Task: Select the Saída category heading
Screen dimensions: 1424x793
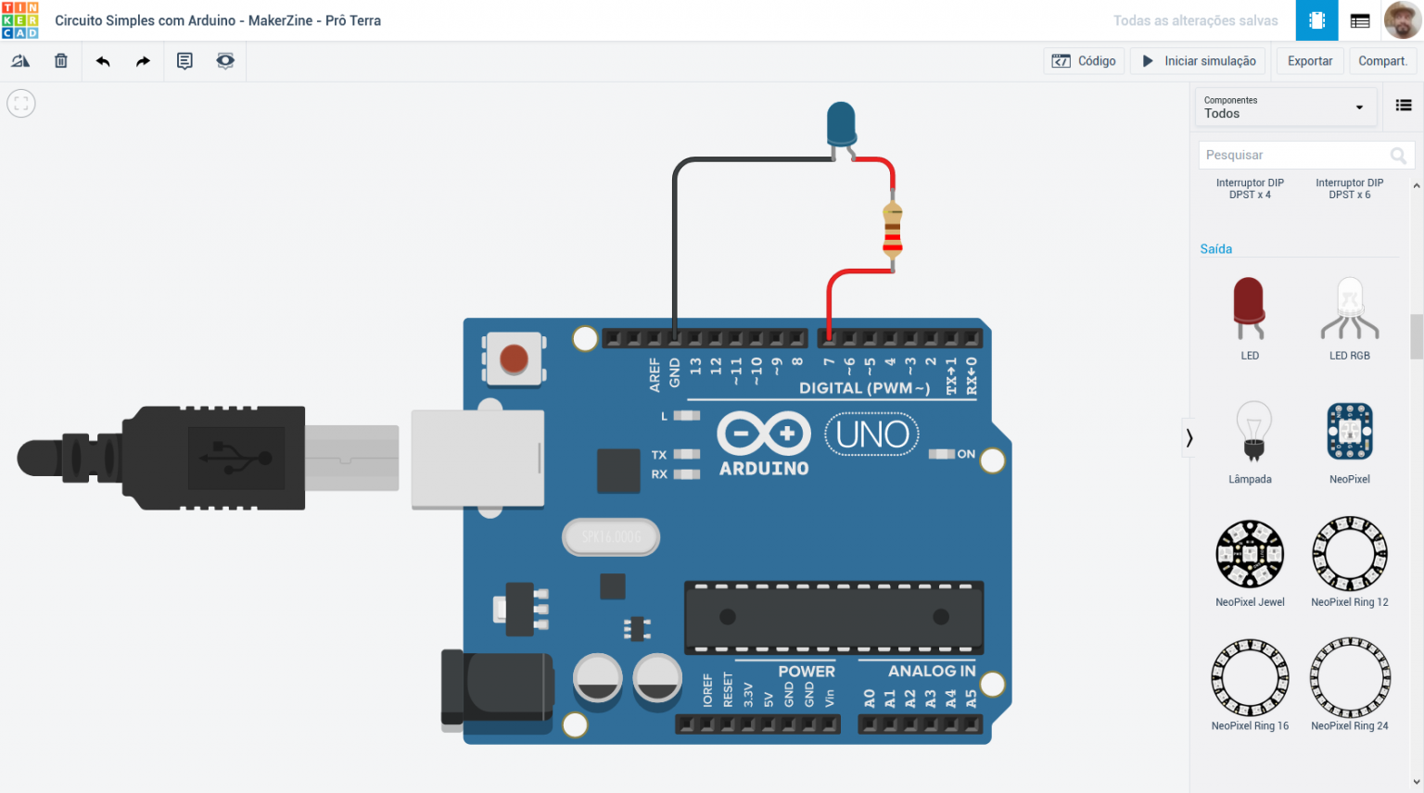Action: pyautogui.click(x=1216, y=248)
